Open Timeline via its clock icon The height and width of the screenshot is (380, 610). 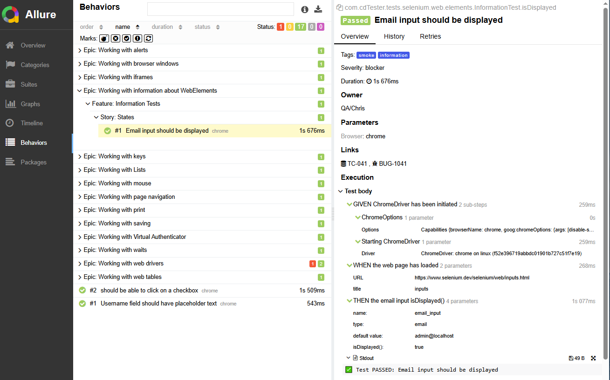click(10, 123)
